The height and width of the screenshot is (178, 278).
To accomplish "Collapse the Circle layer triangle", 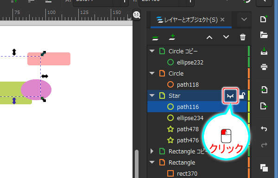I will click(152, 73).
